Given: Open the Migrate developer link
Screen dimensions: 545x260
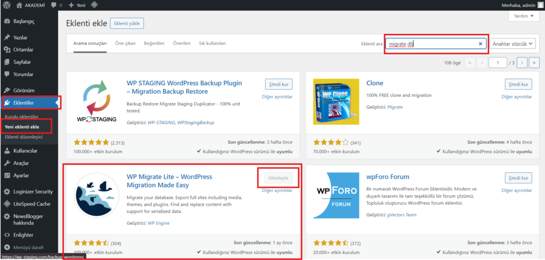Looking at the screenshot, I should 395,107.
